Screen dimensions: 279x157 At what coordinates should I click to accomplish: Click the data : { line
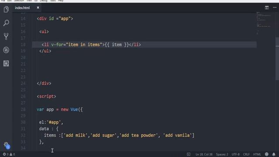48,129
